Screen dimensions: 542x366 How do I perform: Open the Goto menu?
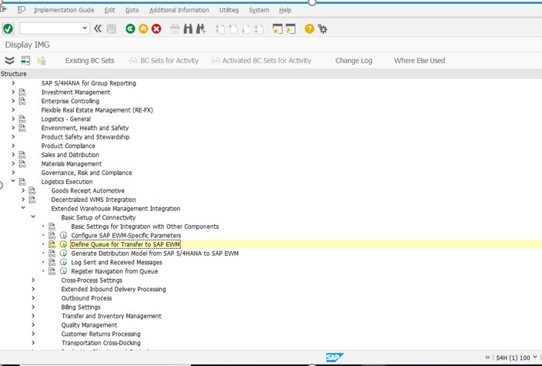(x=132, y=10)
